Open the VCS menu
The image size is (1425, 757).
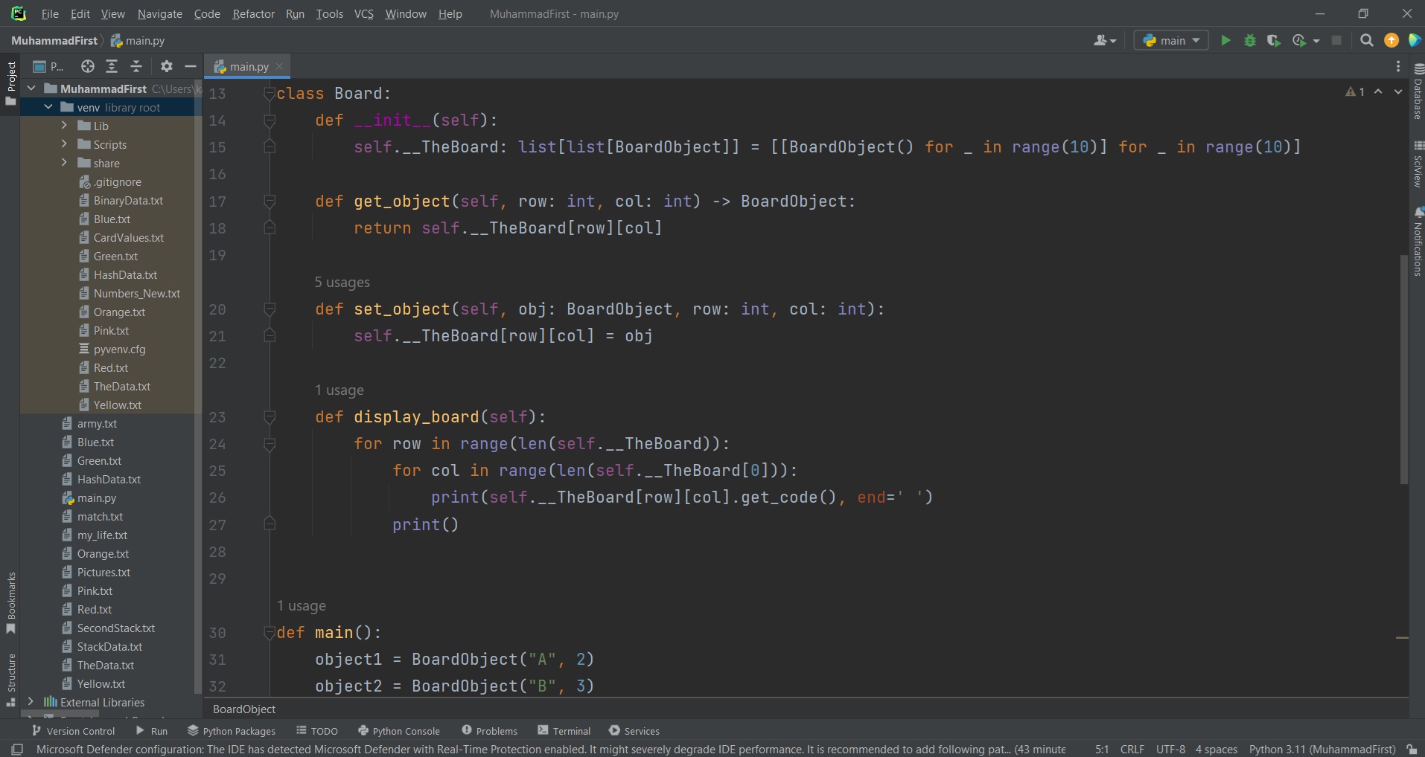click(x=363, y=13)
